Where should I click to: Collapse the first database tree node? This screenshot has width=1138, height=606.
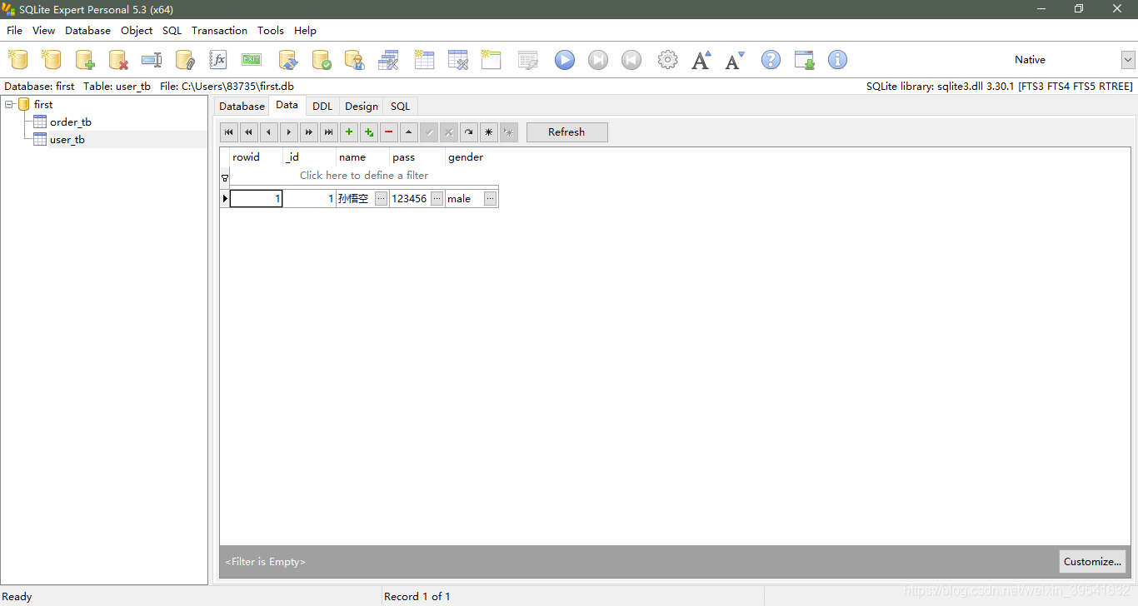pyautogui.click(x=9, y=105)
